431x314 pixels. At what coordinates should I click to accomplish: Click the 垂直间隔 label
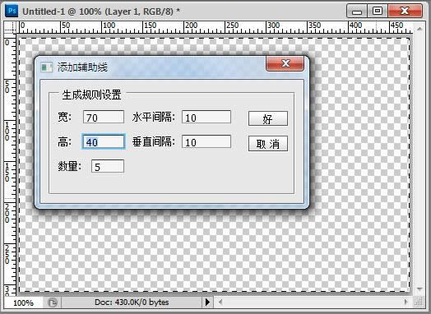[x=153, y=142]
